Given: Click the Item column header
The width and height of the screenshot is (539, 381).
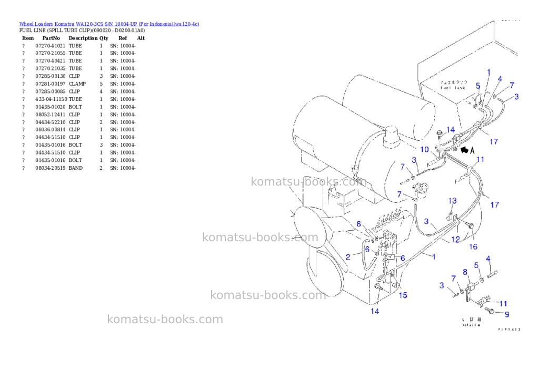Looking at the screenshot, I should point(28,38).
